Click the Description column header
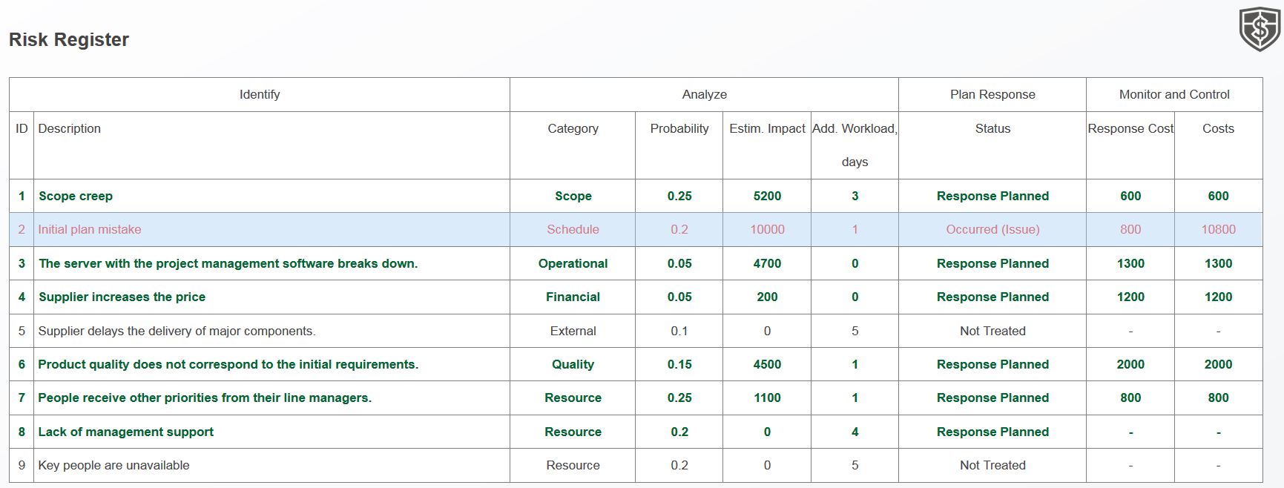This screenshot has width=1284, height=488. click(70, 128)
